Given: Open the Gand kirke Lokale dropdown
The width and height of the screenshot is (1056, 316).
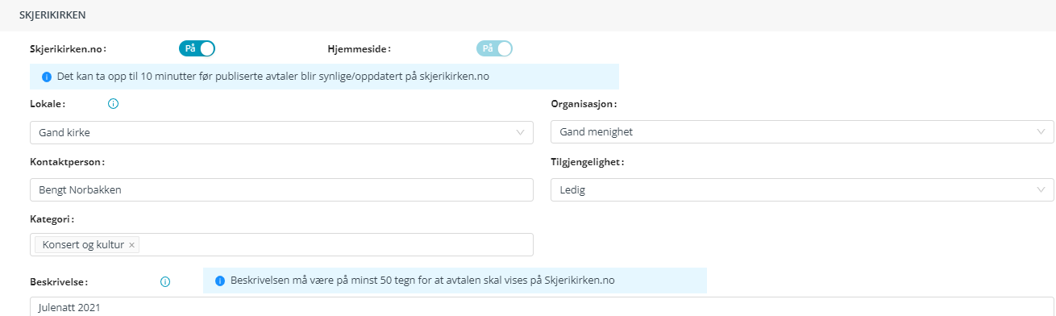Looking at the screenshot, I should click(x=281, y=132).
